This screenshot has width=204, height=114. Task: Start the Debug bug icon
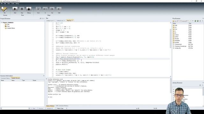click(x=29, y=9)
